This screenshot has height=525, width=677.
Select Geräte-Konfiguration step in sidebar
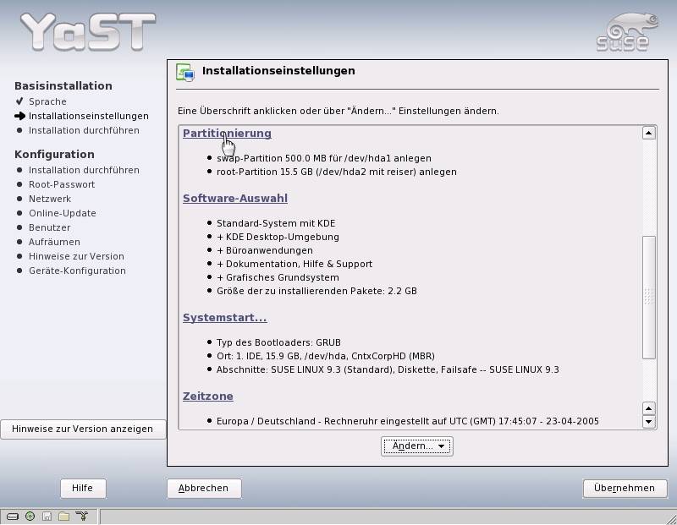click(77, 271)
